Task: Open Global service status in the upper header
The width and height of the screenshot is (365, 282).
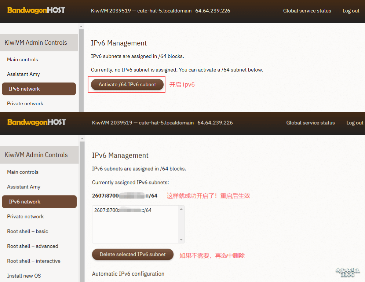Action: 307,11
